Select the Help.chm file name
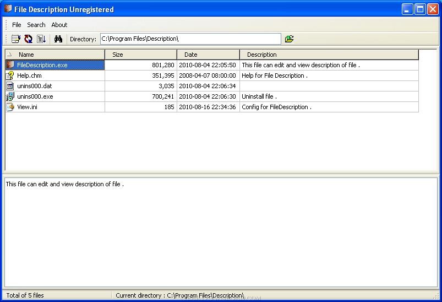The image size is (442, 302). click(x=29, y=75)
